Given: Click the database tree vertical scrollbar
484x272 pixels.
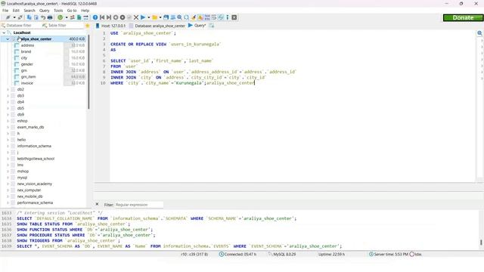Looking at the screenshot, I should [x=89, y=73].
